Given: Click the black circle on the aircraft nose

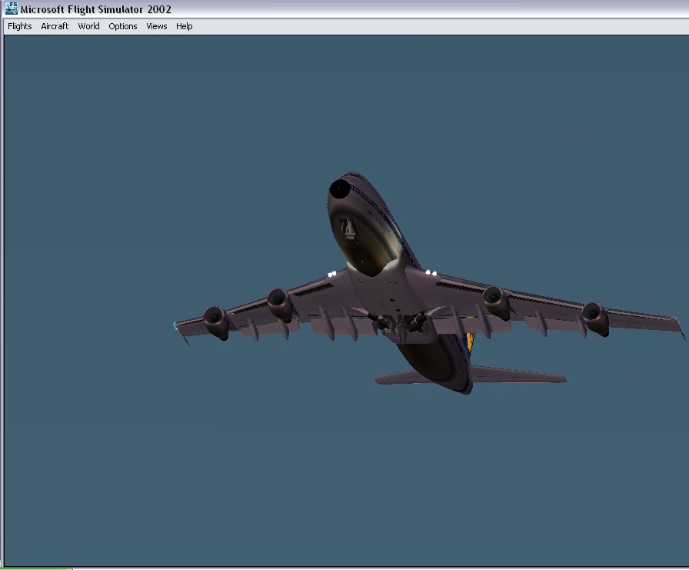Looking at the screenshot, I should tap(340, 189).
